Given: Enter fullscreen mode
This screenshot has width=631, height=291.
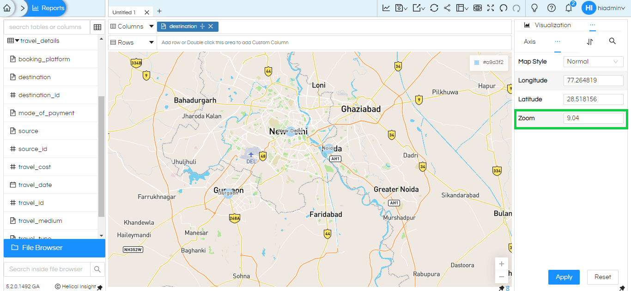Looking at the screenshot, I should [x=490, y=8].
